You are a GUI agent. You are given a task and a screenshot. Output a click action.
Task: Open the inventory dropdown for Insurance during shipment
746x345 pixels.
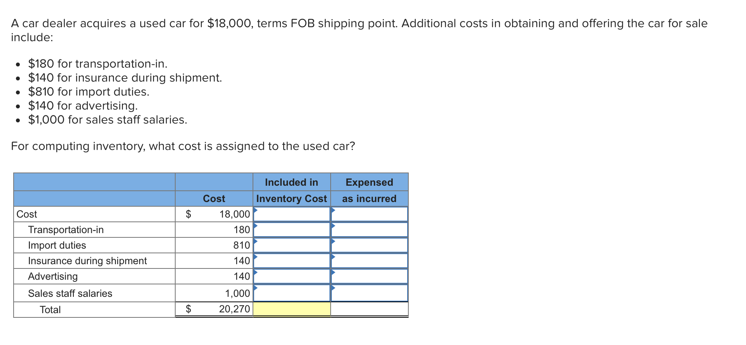pyautogui.click(x=291, y=261)
